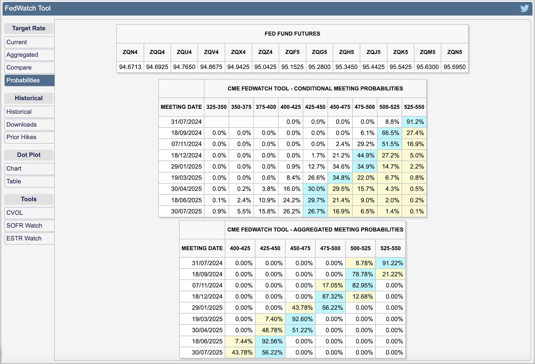
Task: Click the 51.5% conditional probability cell
Action: click(x=390, y=144)
